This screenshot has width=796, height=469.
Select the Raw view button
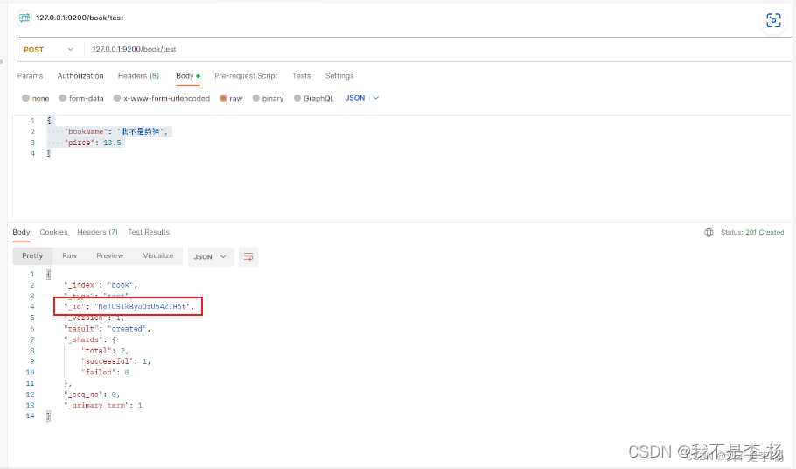70,255
